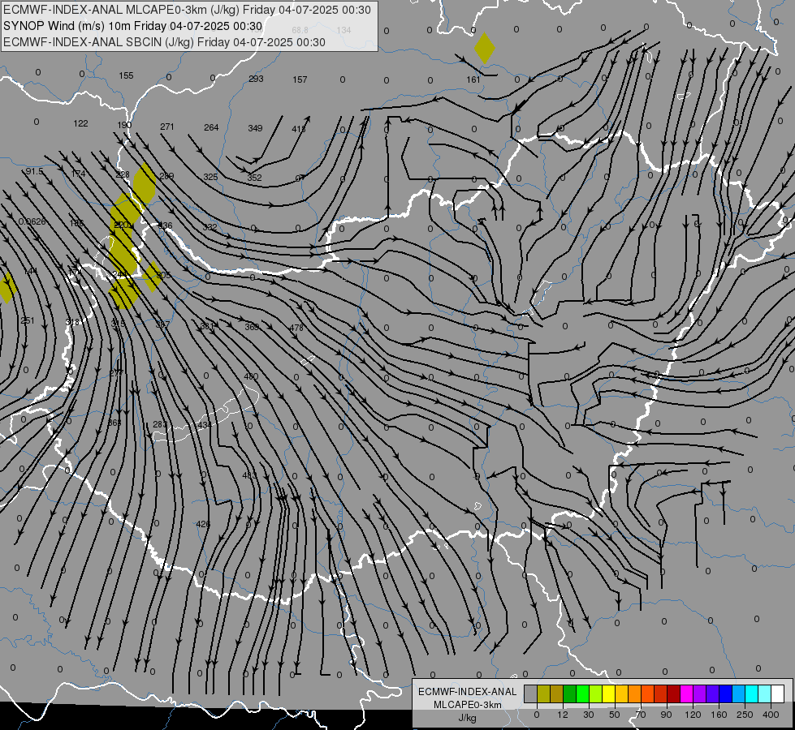This screenshot has height=730, width=795.
Task: Click grid value 349 on the map
Action: [x=255, y=128]
